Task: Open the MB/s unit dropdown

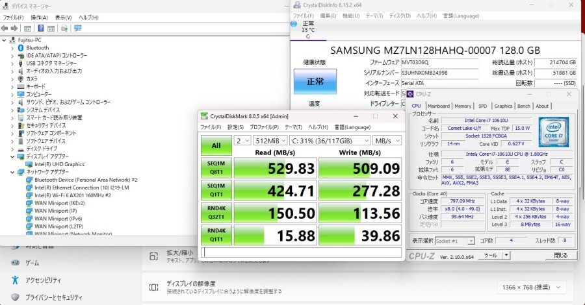Action: tap(387, 140)
